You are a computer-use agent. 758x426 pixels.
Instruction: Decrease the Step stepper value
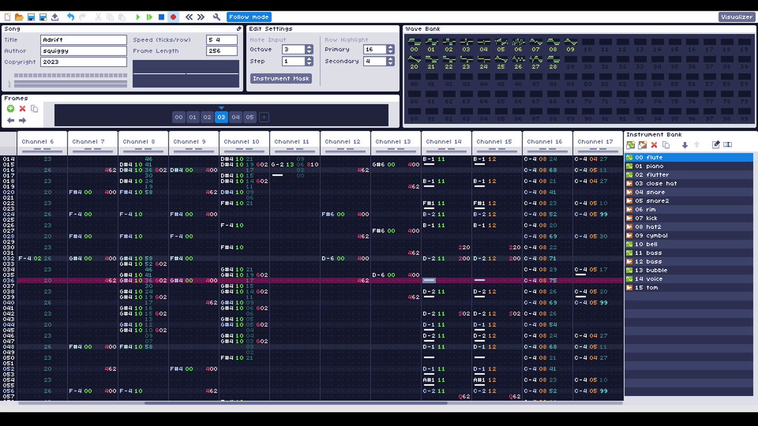click(309, 64)
